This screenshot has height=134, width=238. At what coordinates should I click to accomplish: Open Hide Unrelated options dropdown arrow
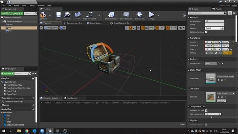(99, 16)
